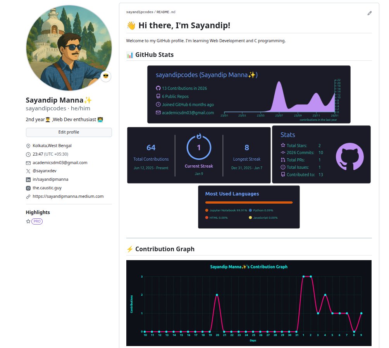
Task: Open the in/sayandipmanna LinkedIn link
Action: [50, 179]
